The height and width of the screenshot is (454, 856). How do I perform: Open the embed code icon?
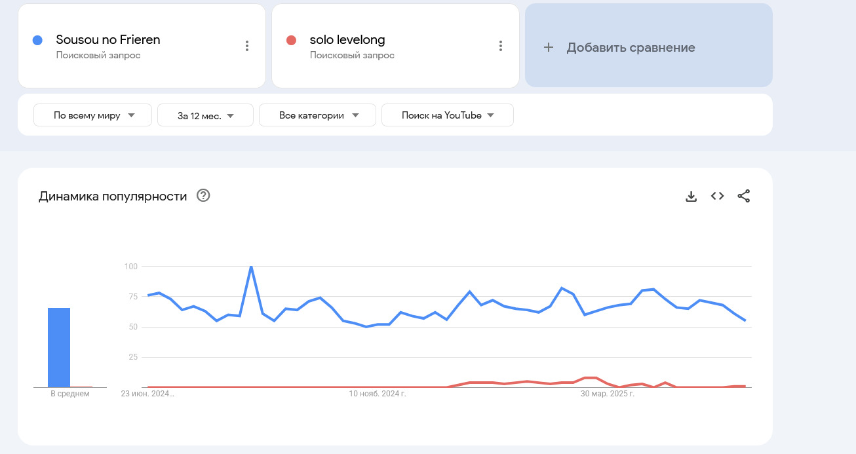point(717,196)
